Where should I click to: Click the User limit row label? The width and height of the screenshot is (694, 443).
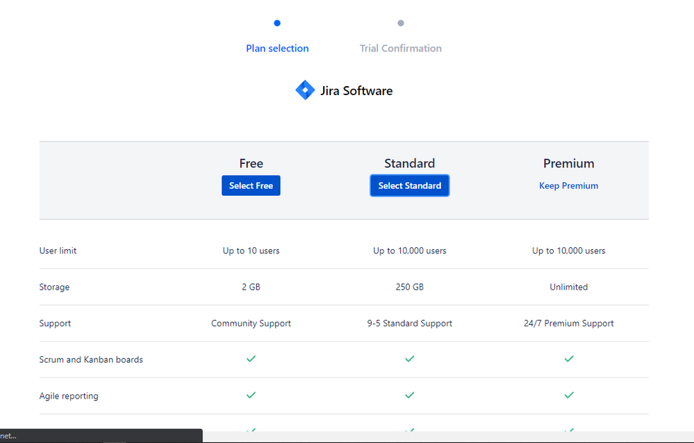[58, 251]
